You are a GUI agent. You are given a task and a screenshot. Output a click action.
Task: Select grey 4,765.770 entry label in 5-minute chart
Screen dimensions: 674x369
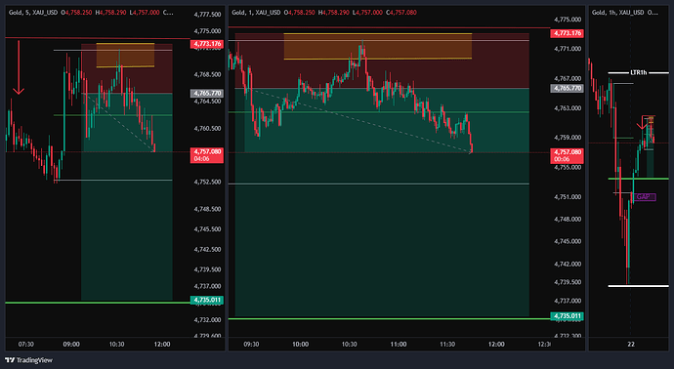(207, 93)
